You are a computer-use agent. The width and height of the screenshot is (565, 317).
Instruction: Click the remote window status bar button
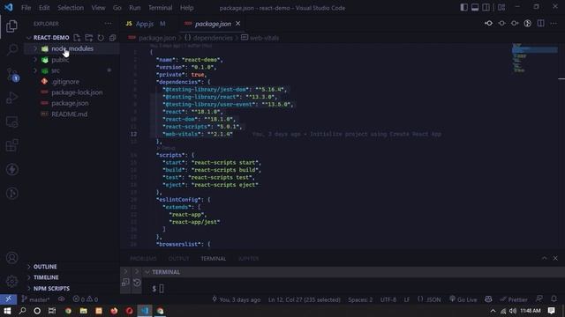(x=8, y=299)
